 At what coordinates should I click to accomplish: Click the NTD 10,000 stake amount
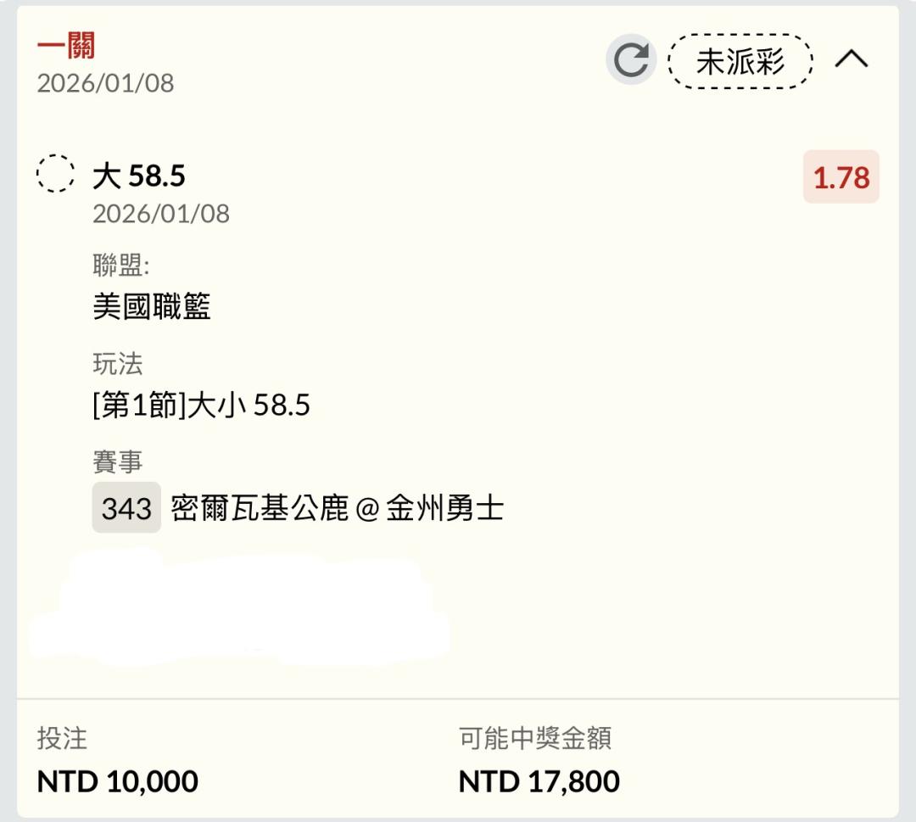[117, 780]
